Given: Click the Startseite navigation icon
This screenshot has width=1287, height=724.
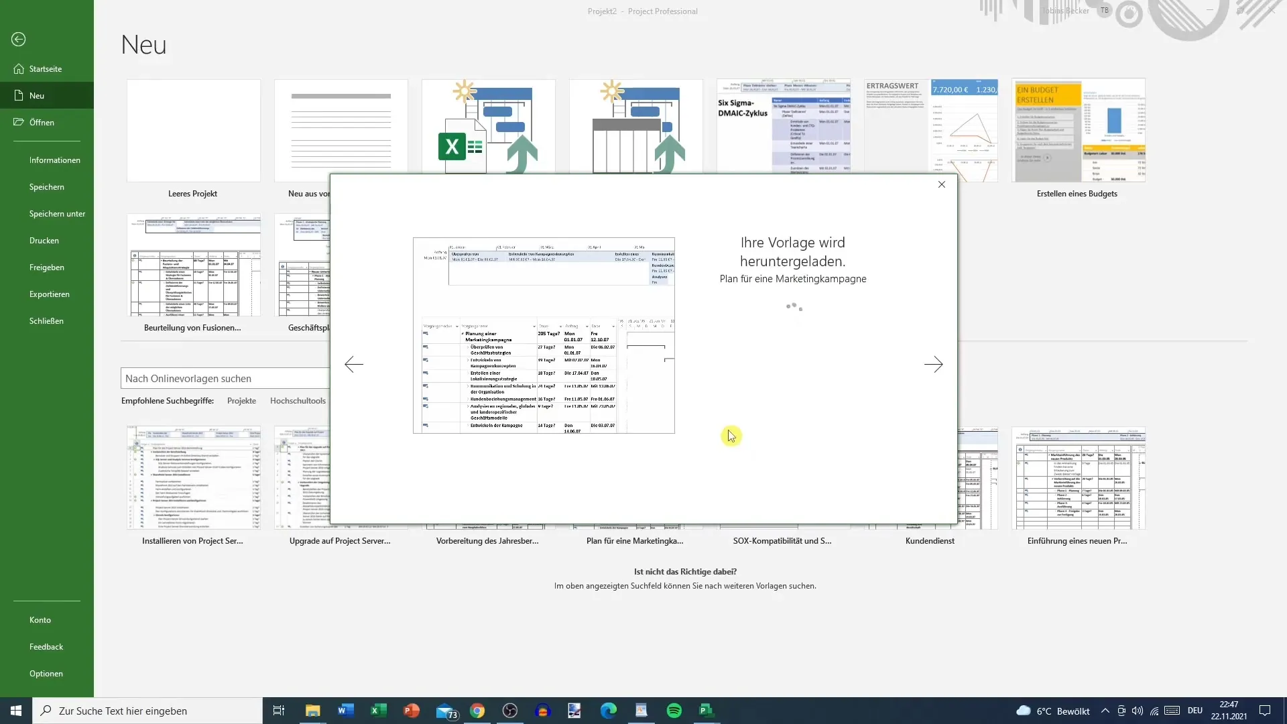Looking at the screenshot, I should (19, 68).
